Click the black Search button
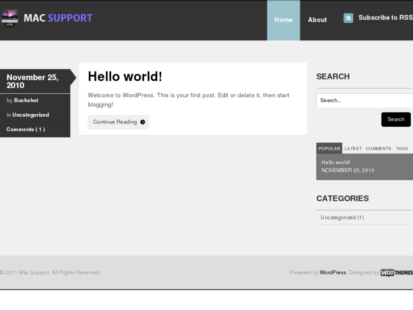The width and height of the screenshot is (413, 310). click(395, 119)
